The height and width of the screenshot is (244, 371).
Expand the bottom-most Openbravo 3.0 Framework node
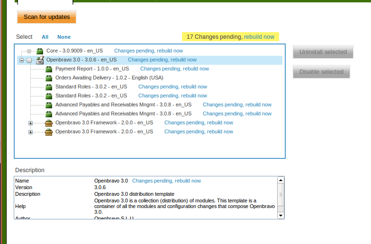click(x=30, y=132)
